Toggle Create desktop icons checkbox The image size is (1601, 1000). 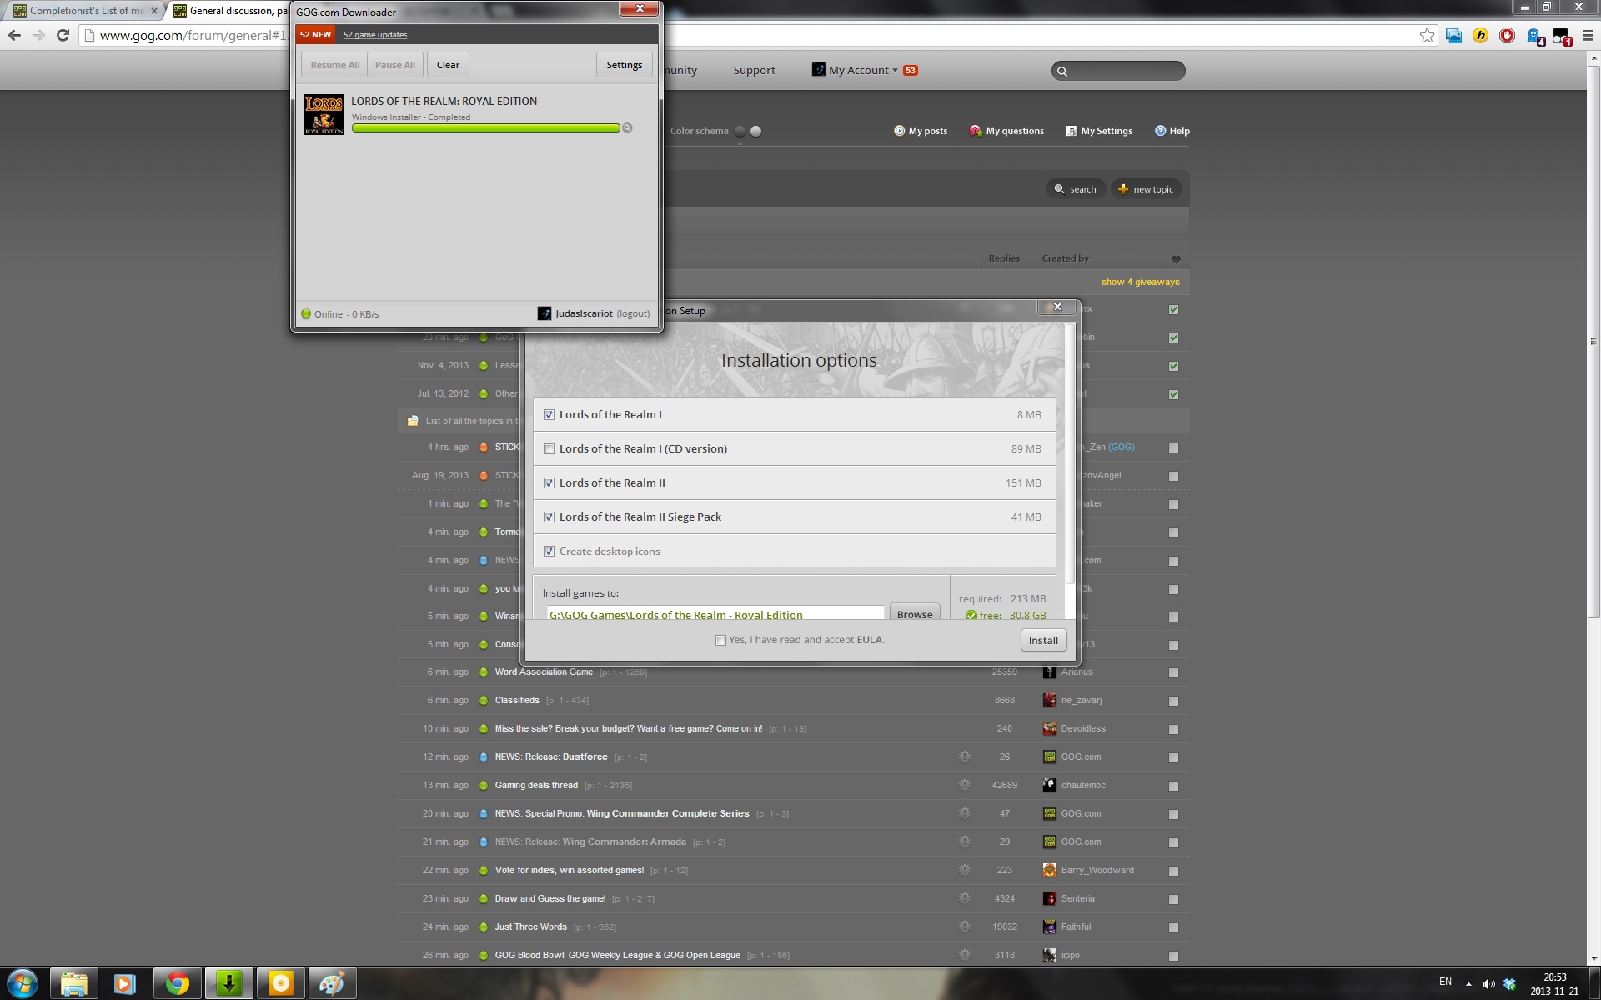click(549, 551)
